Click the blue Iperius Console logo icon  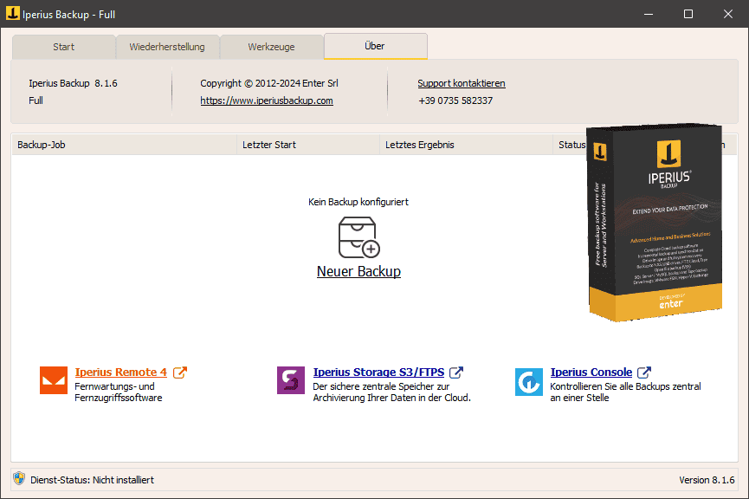529,382
